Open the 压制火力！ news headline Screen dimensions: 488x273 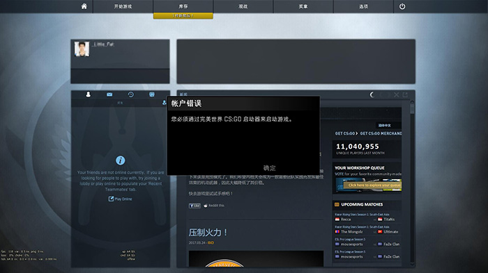208,232
